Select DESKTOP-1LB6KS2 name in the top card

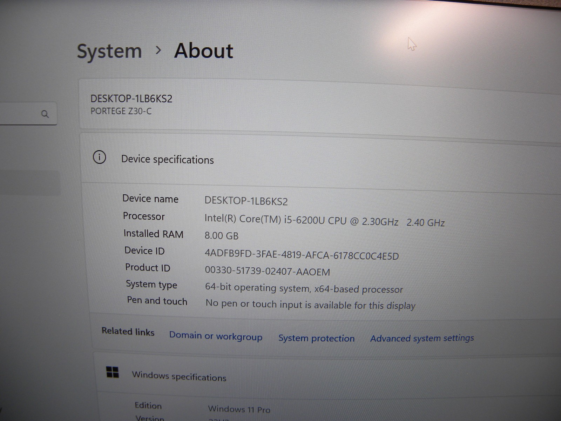pyautogui.click(x=131, y=99)
